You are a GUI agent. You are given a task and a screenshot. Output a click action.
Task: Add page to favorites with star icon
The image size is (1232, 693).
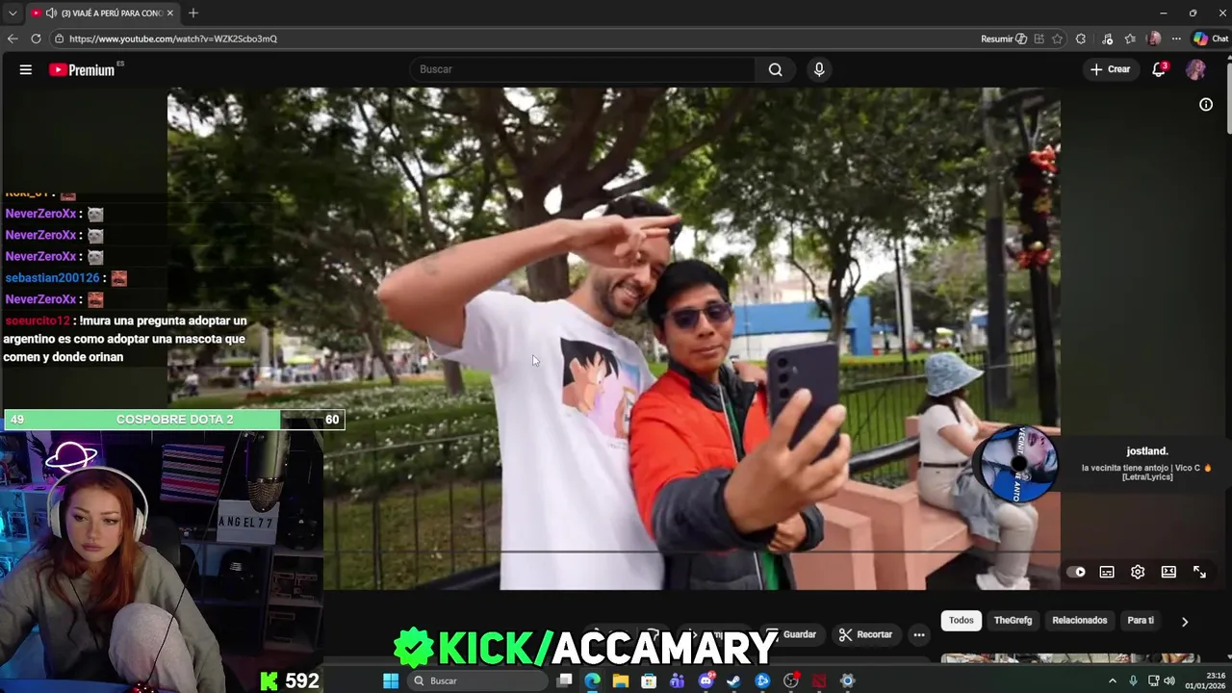[x=1058, y=38]
